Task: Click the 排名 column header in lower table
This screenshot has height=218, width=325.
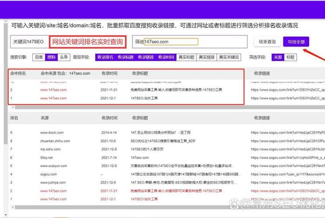Action: point(14,118)
